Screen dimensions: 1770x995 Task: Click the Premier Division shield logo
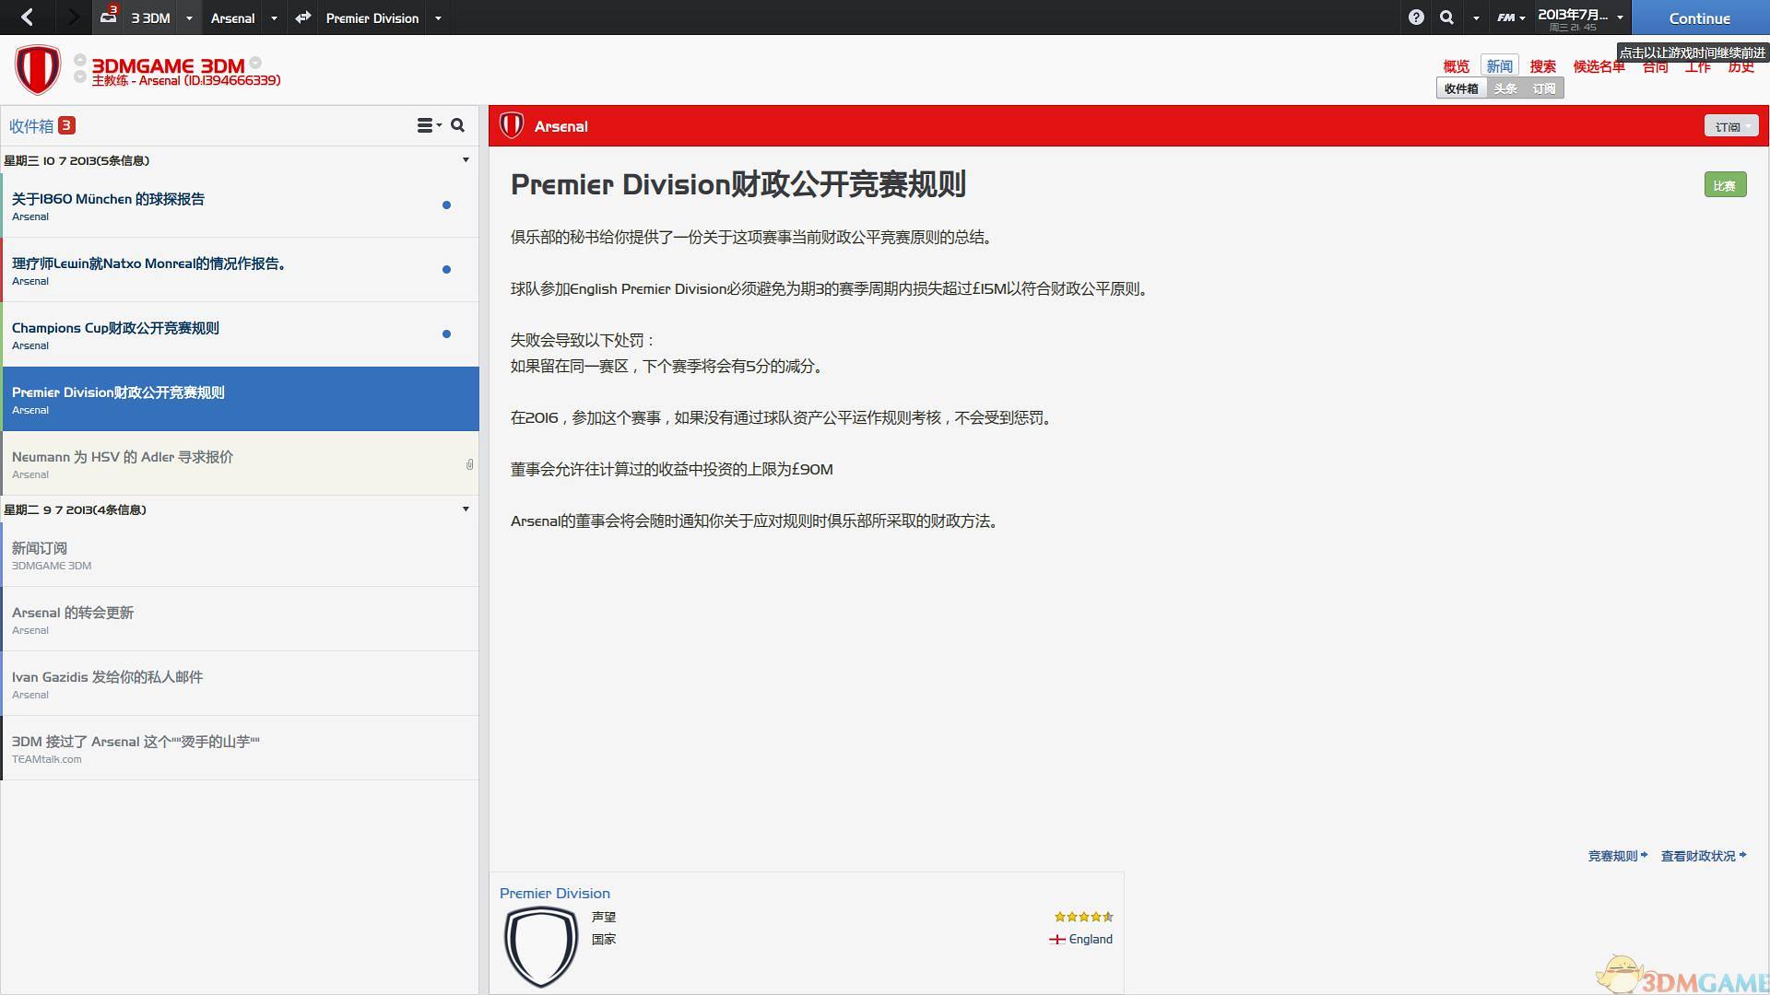pos(541,946)
